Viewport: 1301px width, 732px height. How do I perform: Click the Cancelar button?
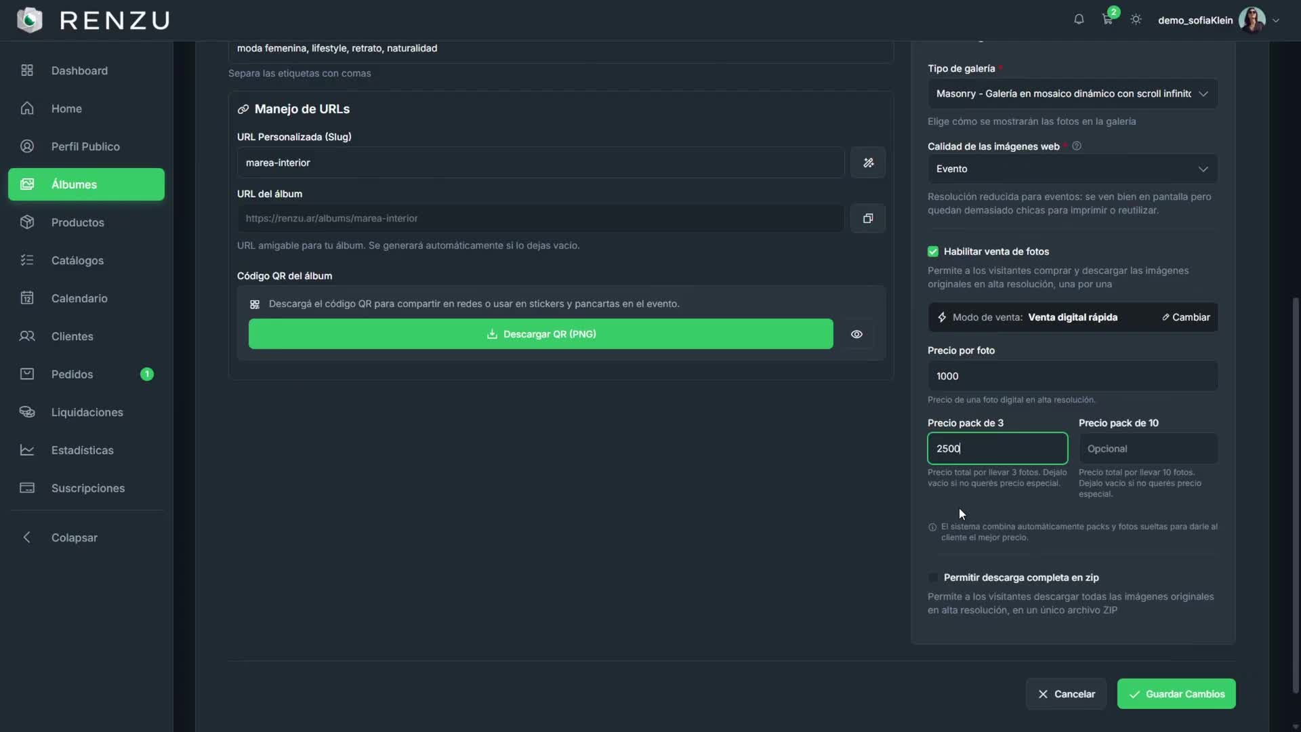pyautogui.click(x=1066, y=694)
